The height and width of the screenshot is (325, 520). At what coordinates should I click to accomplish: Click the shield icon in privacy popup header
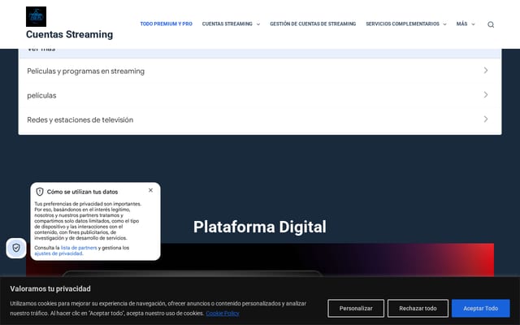pyautogui.click(x=40, y=192)
